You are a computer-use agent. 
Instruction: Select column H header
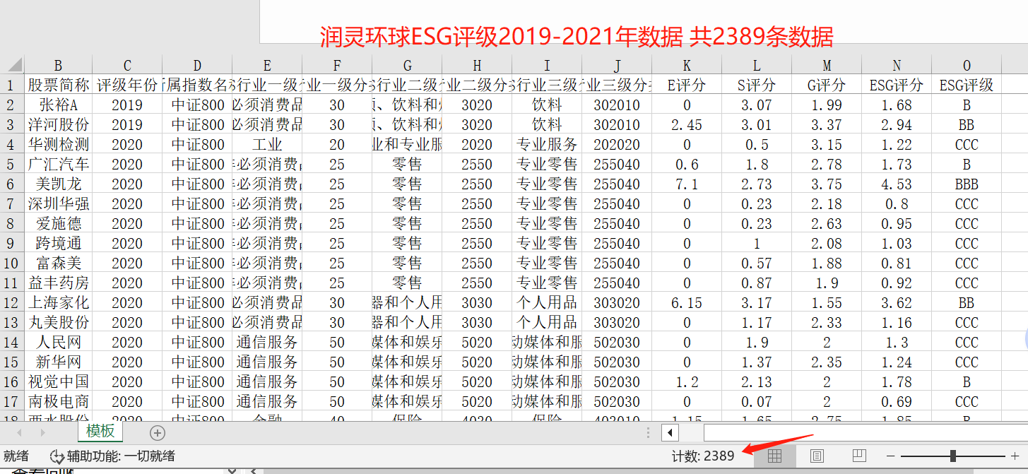click(x=477, y=66)
